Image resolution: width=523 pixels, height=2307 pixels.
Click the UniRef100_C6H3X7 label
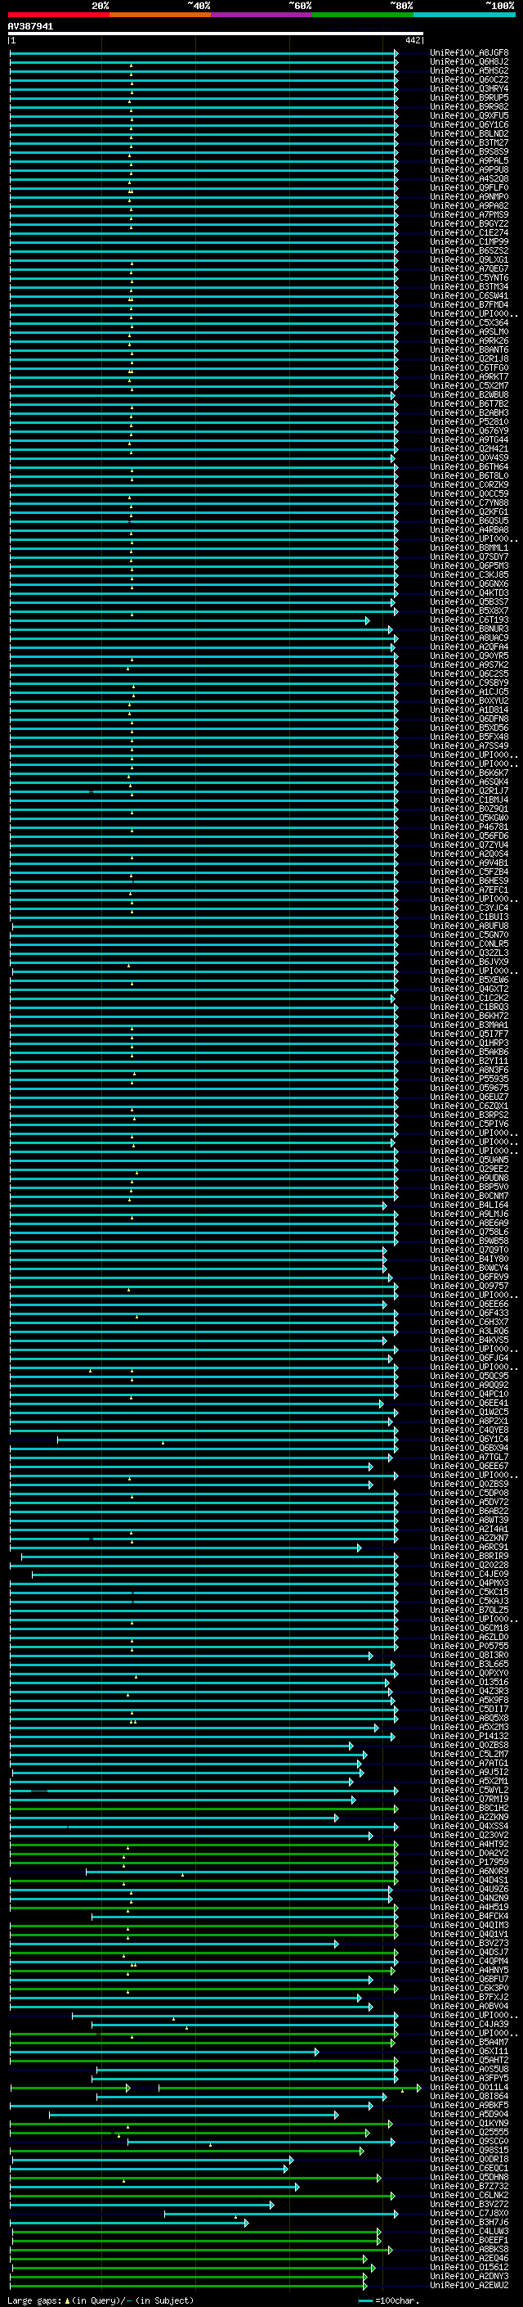[469, 1322]
